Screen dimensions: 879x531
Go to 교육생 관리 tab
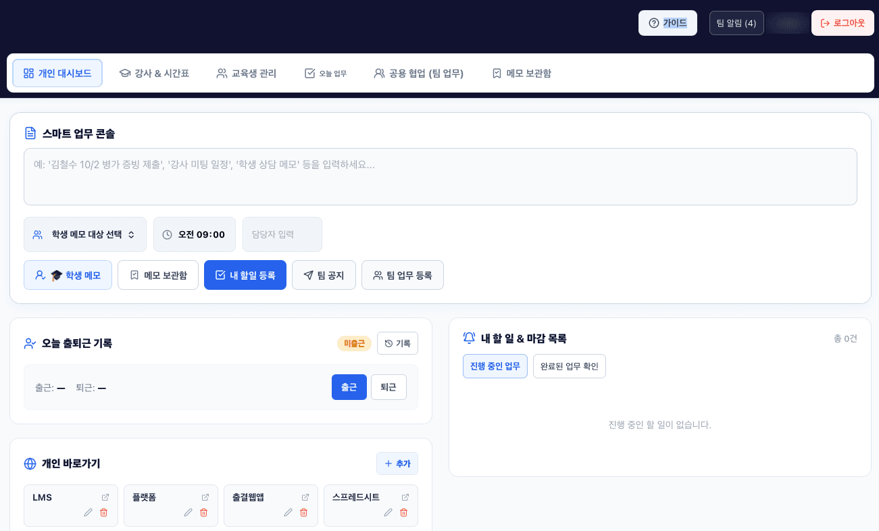[x=247, y=73]
